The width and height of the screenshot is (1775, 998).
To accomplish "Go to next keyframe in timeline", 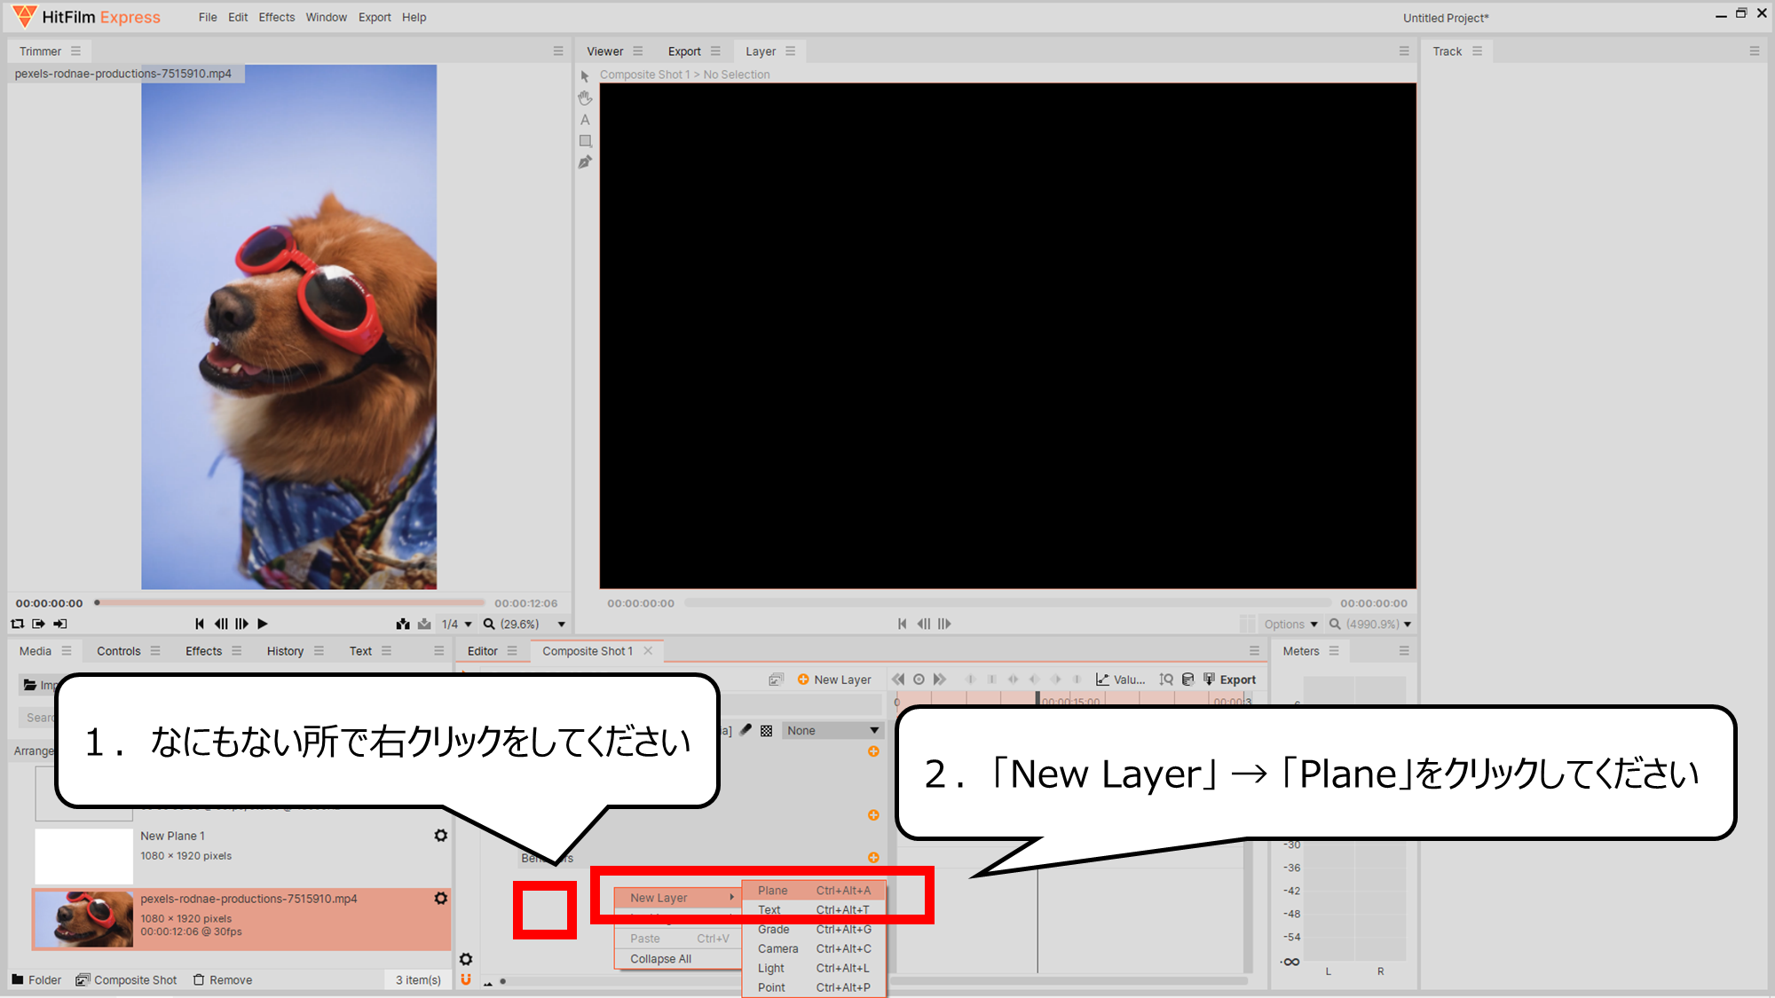I will tap(939, 680).
